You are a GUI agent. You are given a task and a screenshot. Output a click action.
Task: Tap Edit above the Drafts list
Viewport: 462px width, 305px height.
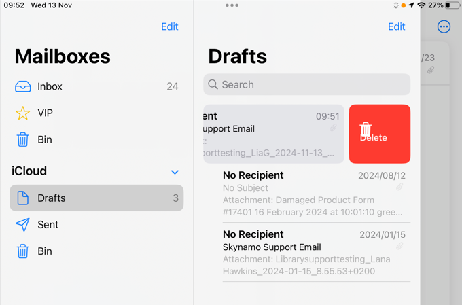point(396,26)
